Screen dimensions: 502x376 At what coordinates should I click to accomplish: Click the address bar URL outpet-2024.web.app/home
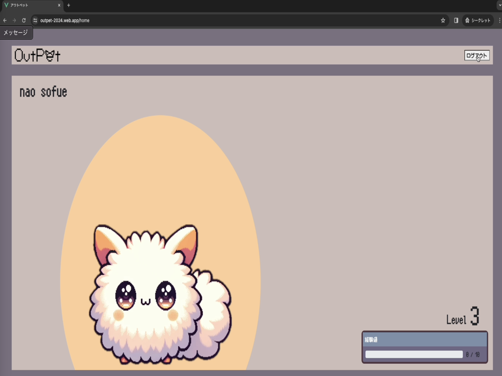(x=65, y=21)
